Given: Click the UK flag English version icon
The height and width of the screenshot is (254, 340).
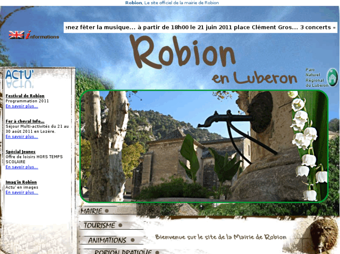Looking at the screenshot, I should pos(16,35).
